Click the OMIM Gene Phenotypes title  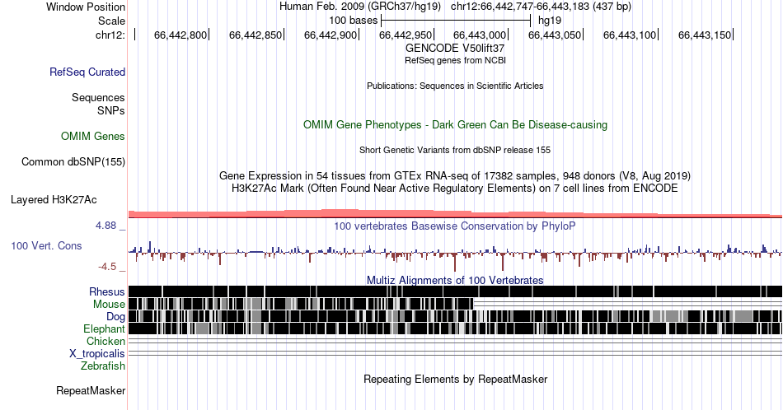click(455, 124)
